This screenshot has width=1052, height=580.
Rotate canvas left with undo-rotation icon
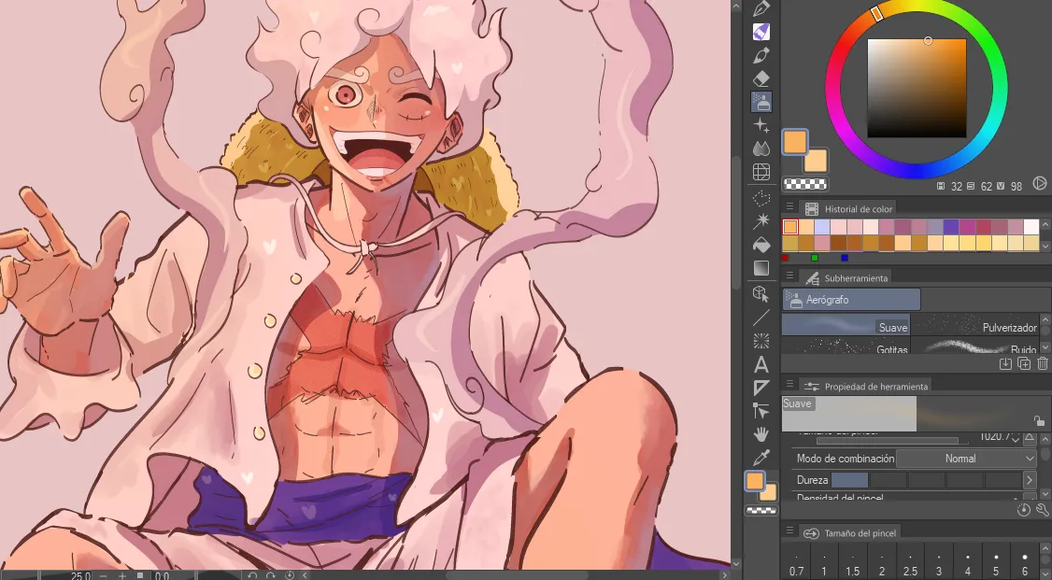251,575
